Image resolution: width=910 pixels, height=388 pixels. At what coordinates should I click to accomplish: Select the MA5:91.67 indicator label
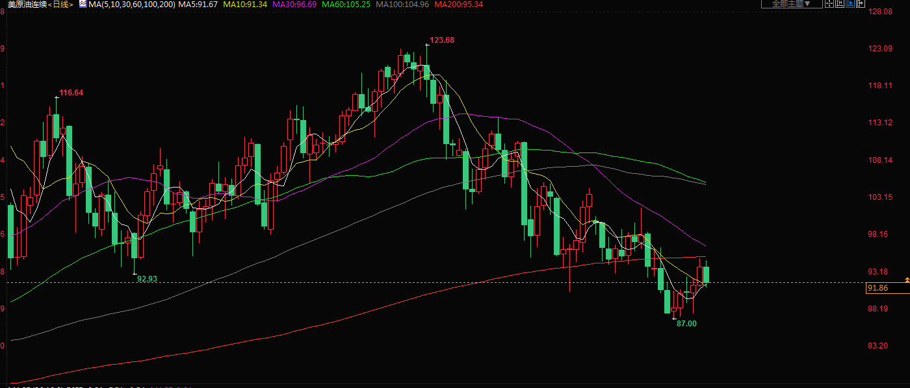pos(198,4)
